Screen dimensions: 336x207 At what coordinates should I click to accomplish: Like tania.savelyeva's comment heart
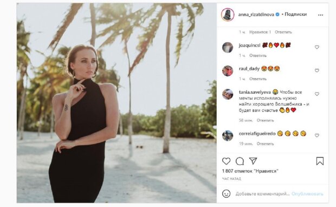coord(316,94)
